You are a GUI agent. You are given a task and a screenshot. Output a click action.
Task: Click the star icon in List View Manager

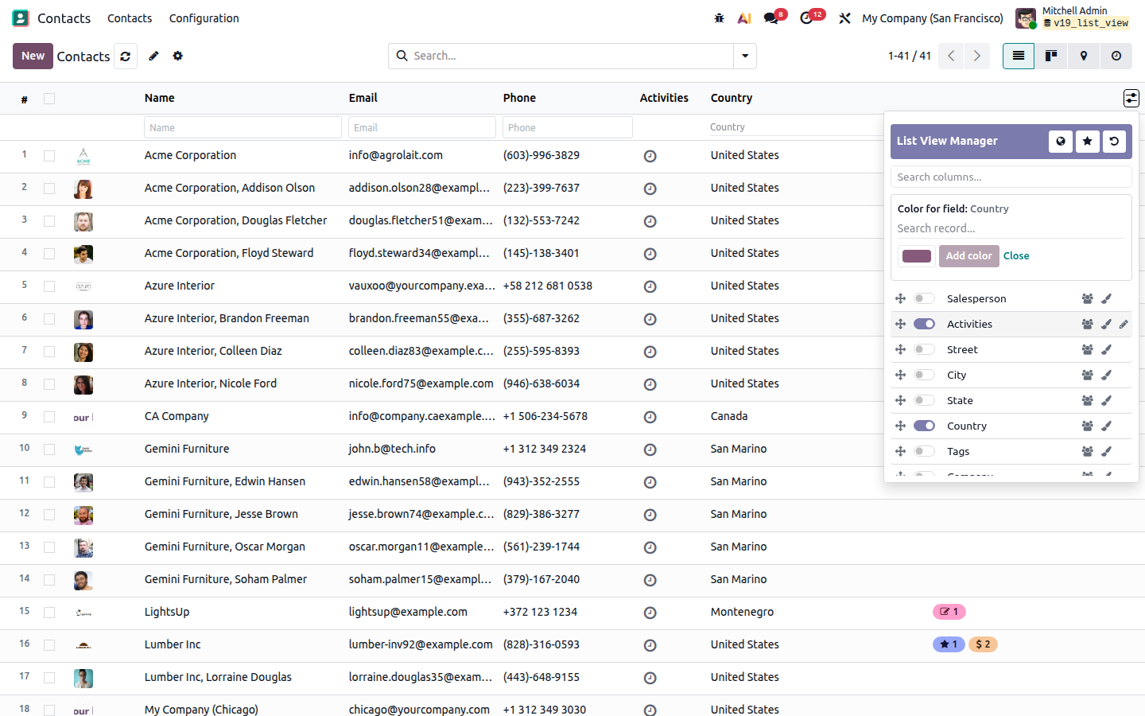pyautogui.click(x=1087, y=141)
